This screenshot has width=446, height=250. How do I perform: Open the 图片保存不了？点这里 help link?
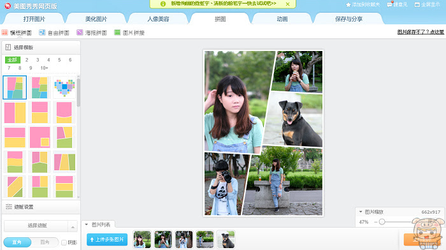[x=421, y=32]
